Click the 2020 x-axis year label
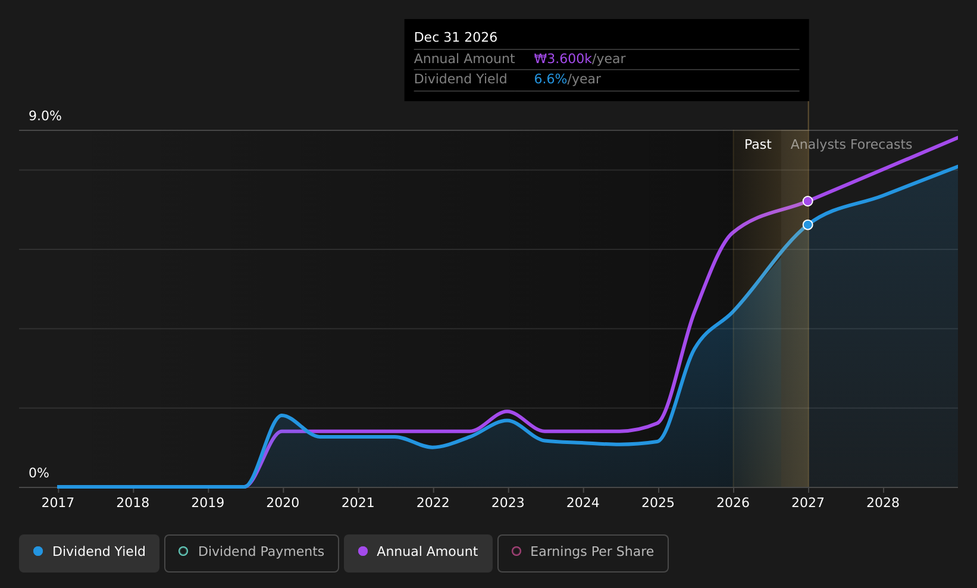This screenshot has width=977, height=588. point(283,503)
